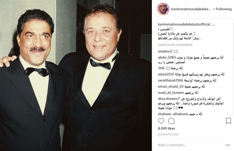View the 8,049 likes list
Image resolution: width=234 pixels, height=151 pixels.
(x=166, y=128)
